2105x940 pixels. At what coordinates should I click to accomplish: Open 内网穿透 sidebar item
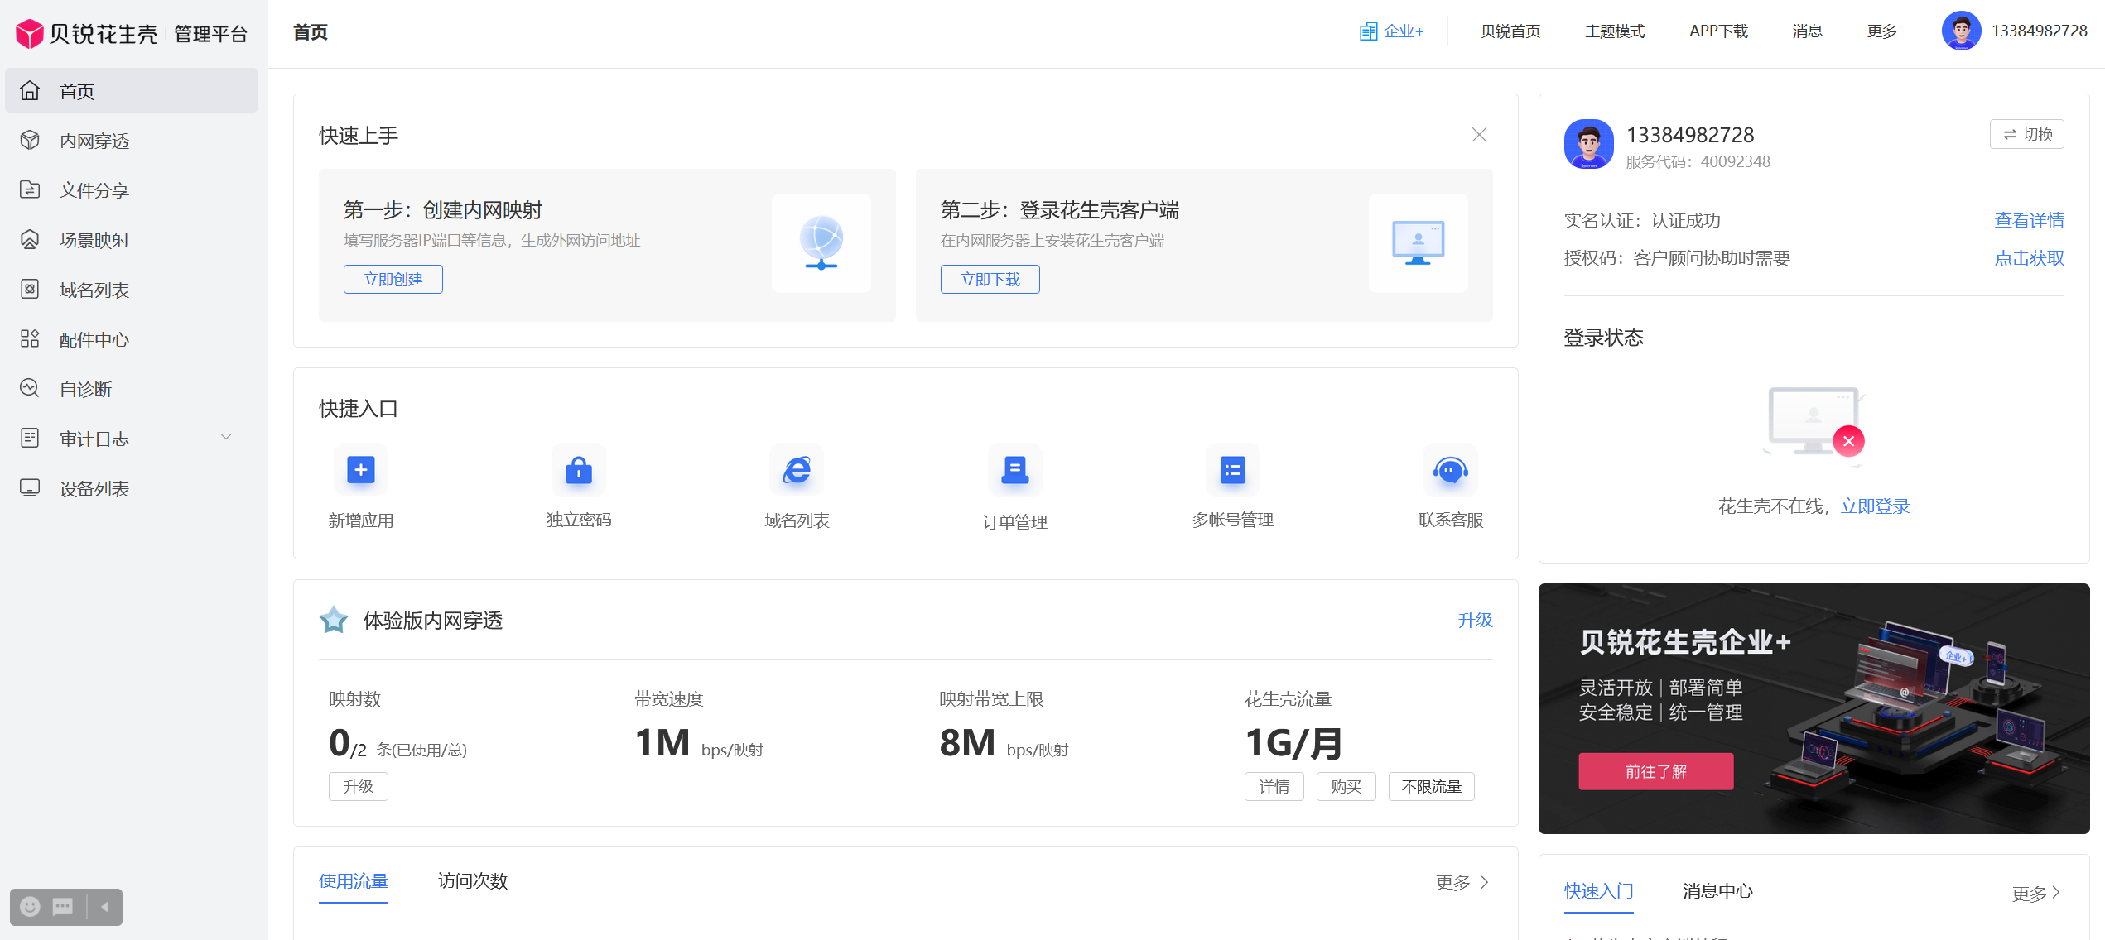132,141
